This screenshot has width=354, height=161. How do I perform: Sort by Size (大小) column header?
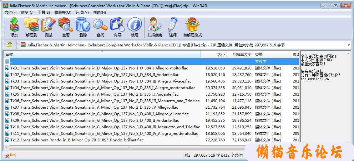(214, 54)
